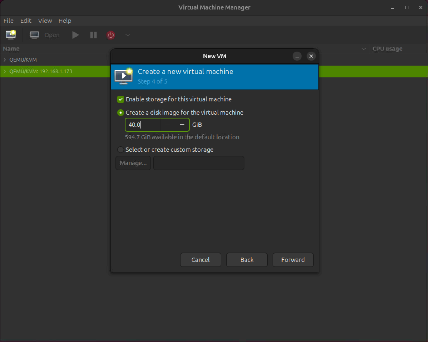Open the CPU usage column chevron
The image size is (428, 342).
(x=364, y=49)
